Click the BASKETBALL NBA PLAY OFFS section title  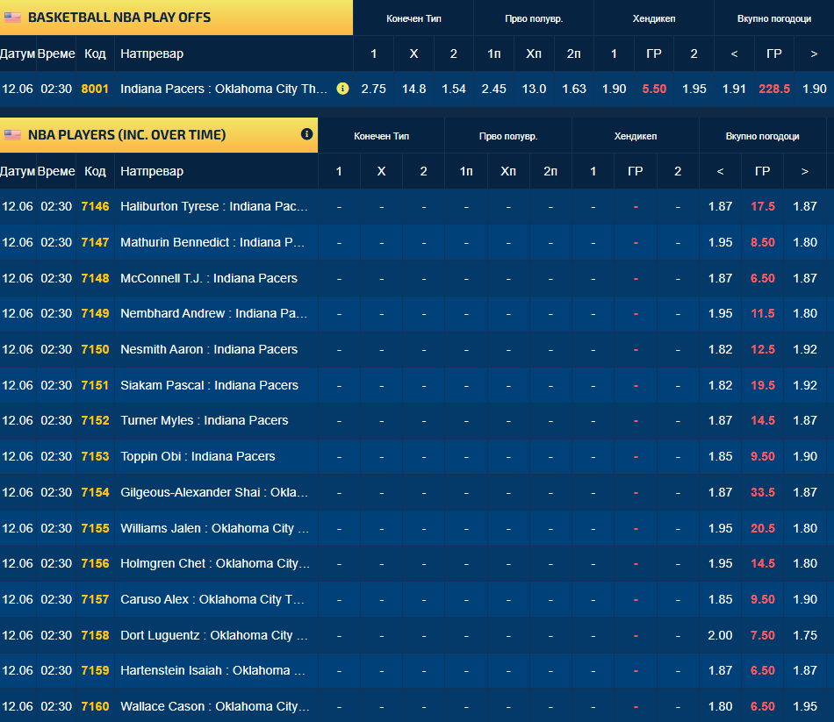119,18
